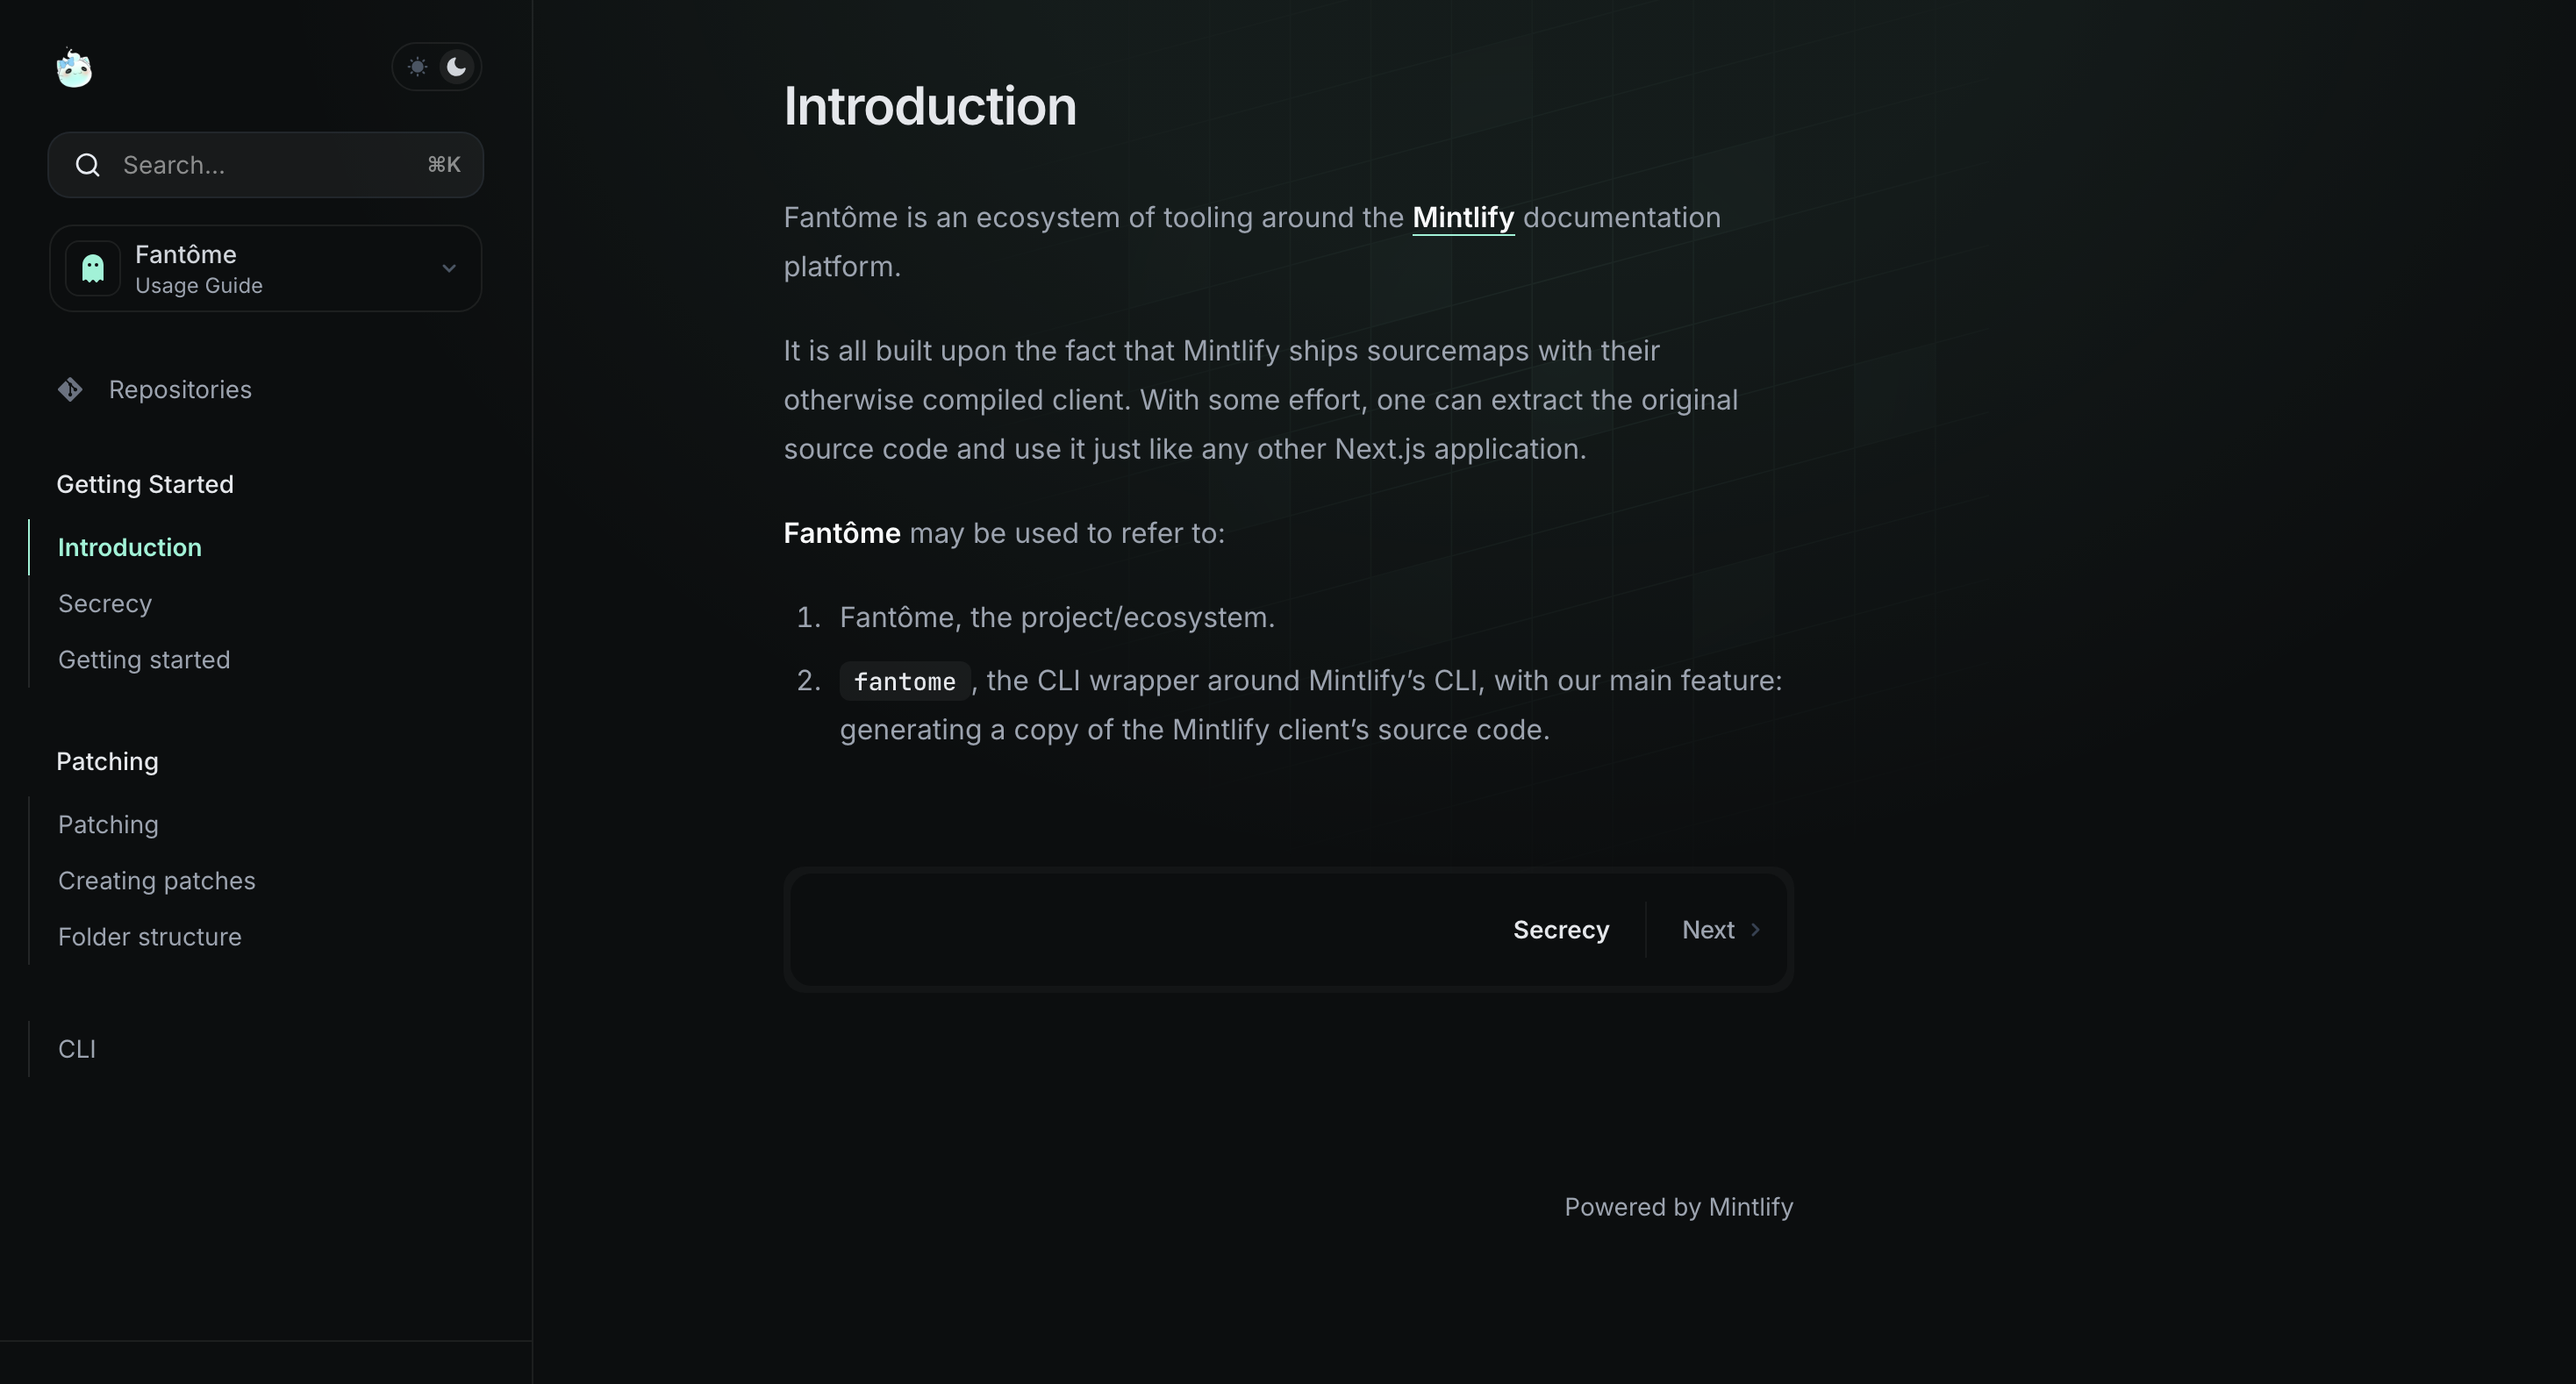The width and height of the screenshot is (2576, 1384).
Task: Open the Secrecy page from sidebar
Action: pos(105,603)
